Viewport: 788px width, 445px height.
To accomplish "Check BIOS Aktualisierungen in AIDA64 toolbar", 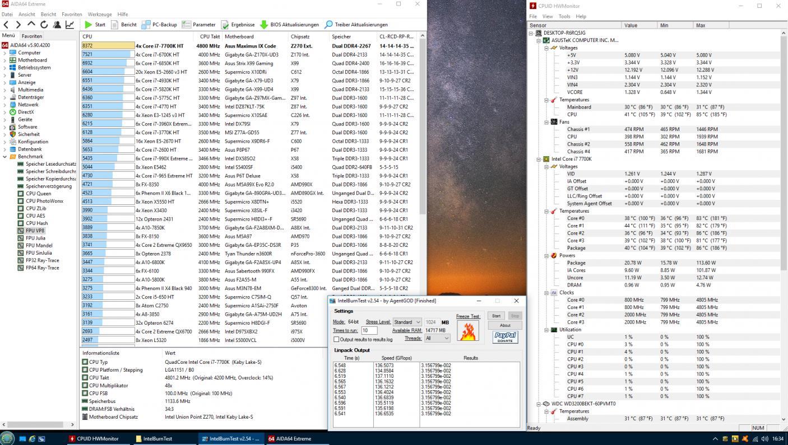I will (x=289, y=25).
